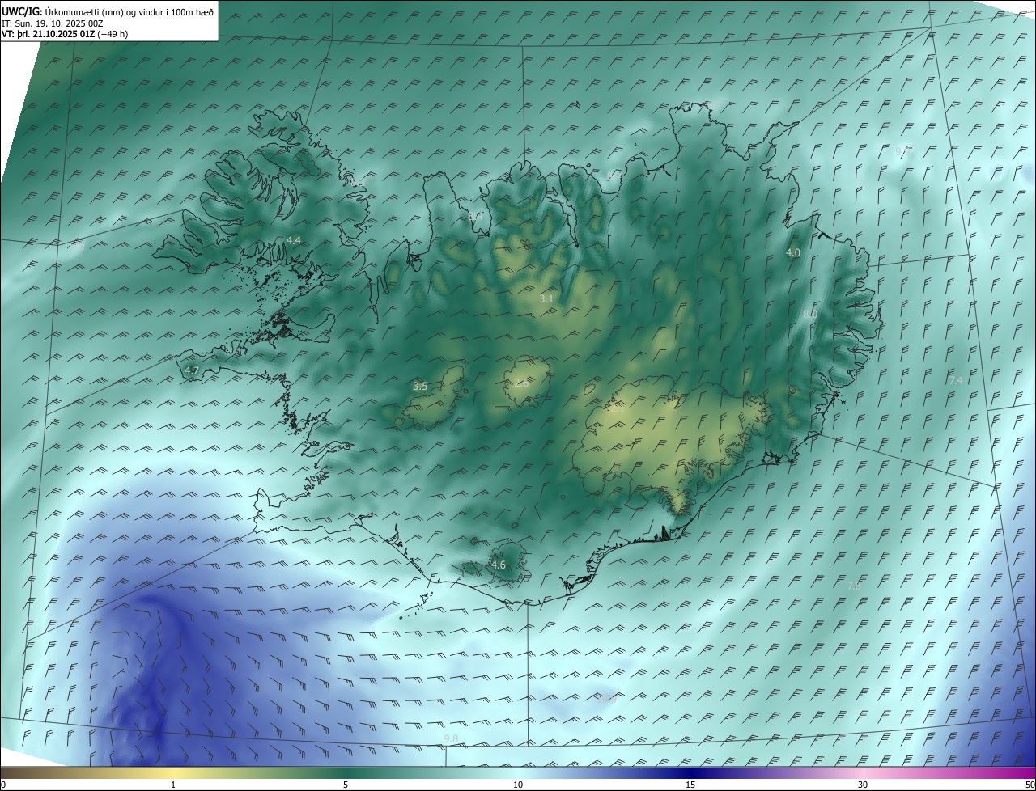The image size is (1036, 791).
Task: Click the colorbar tick label 1
Action: coord(173,785)
